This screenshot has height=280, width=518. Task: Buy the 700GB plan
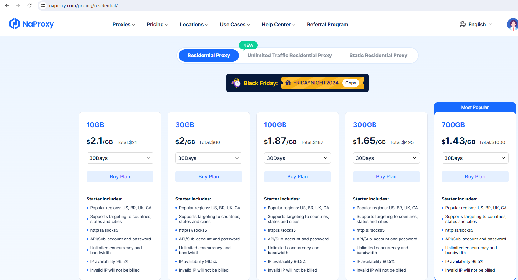(x=475, y=177)
